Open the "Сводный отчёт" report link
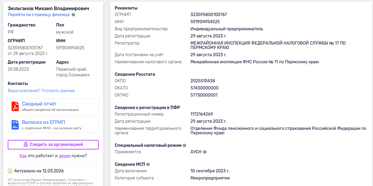 [39, 104]
